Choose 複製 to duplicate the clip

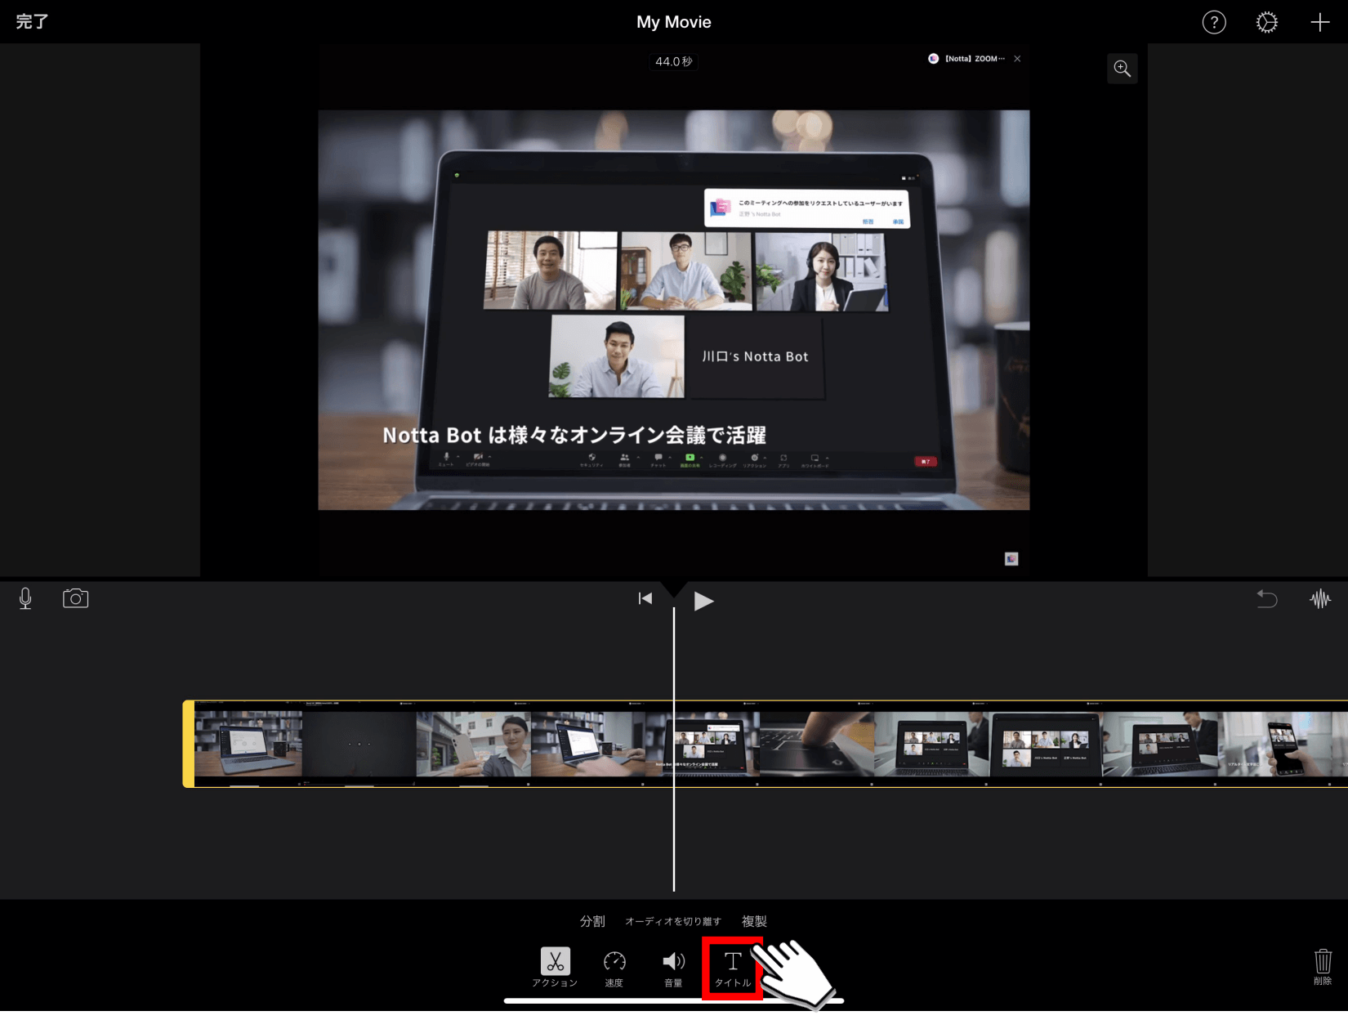click(754, 921)
